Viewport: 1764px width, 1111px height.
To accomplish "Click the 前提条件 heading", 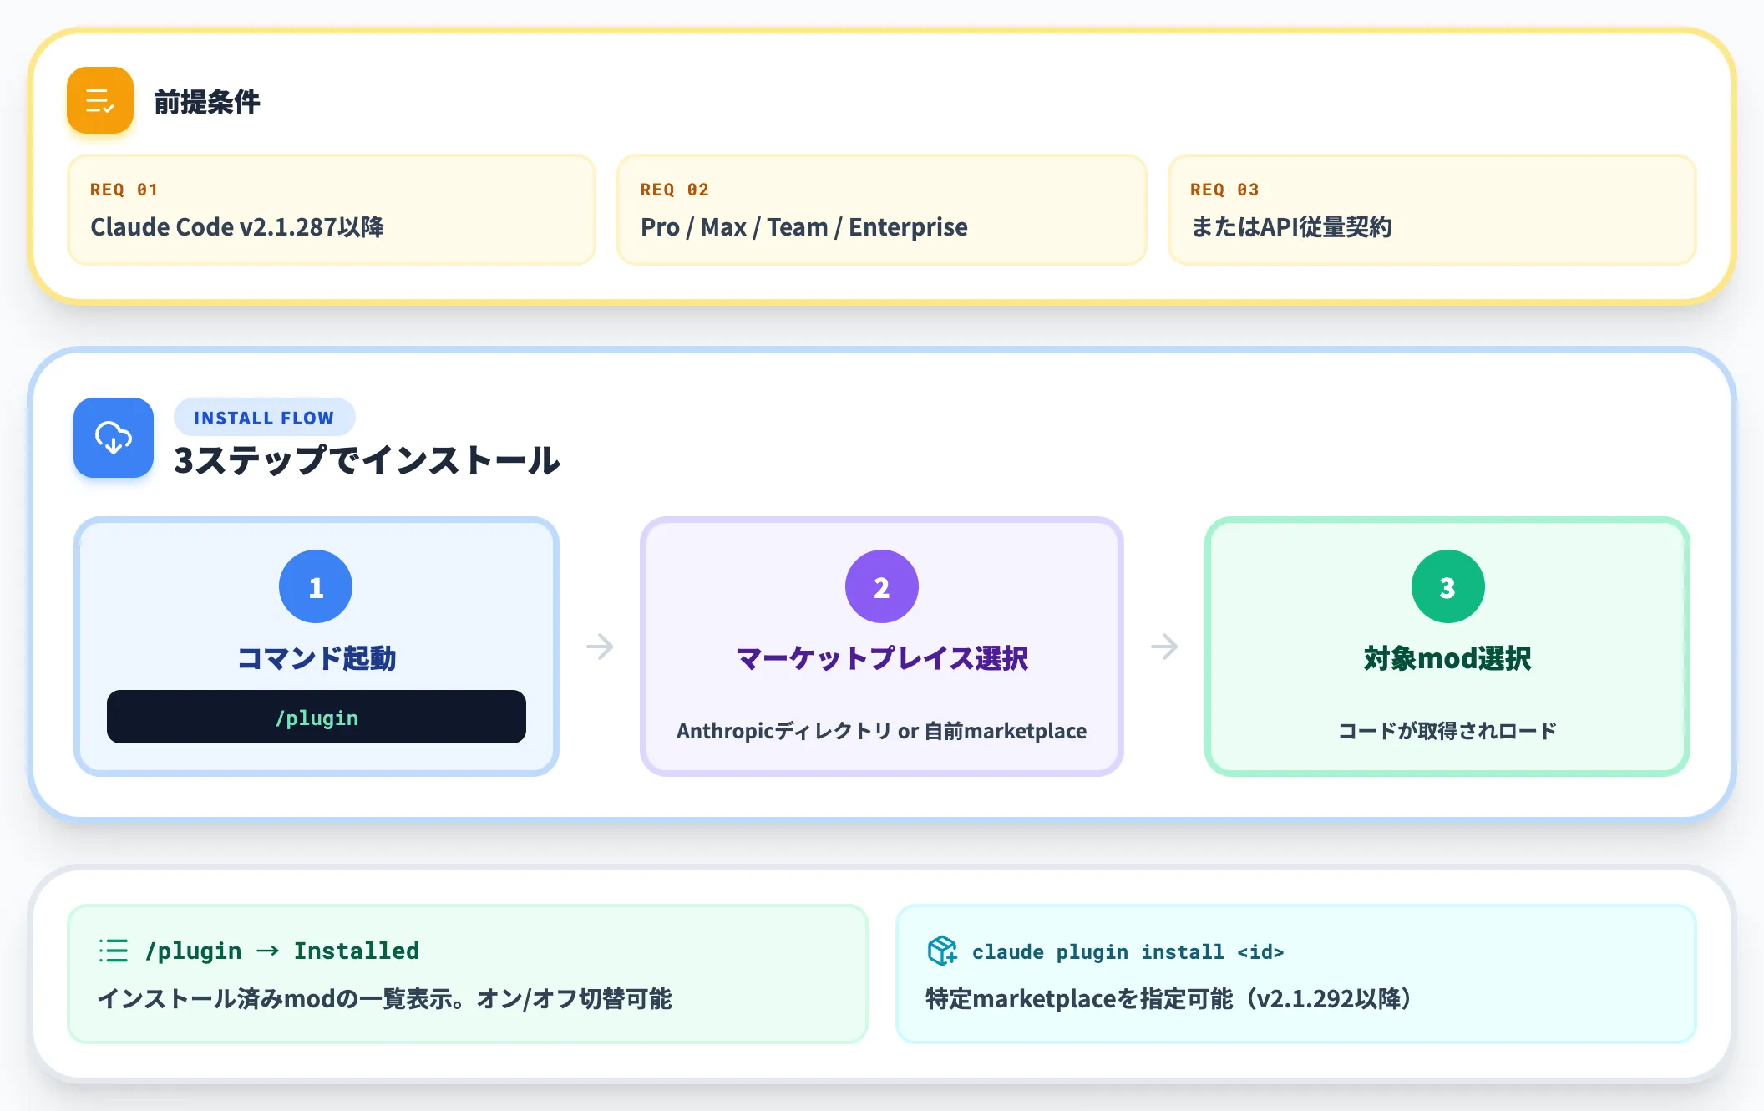I will click(207, 102).
